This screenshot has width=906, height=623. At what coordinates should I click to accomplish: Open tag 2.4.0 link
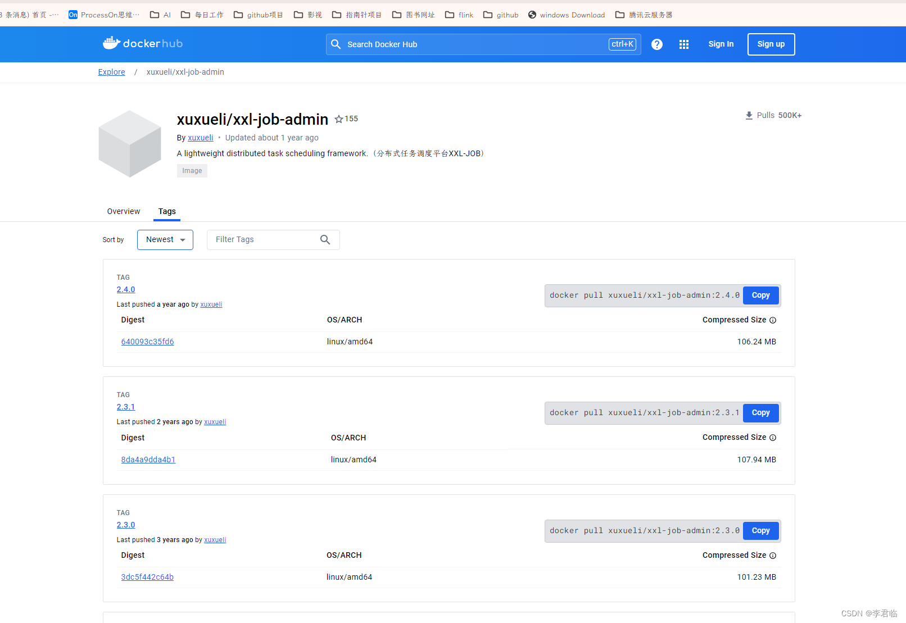coord(126,289)
